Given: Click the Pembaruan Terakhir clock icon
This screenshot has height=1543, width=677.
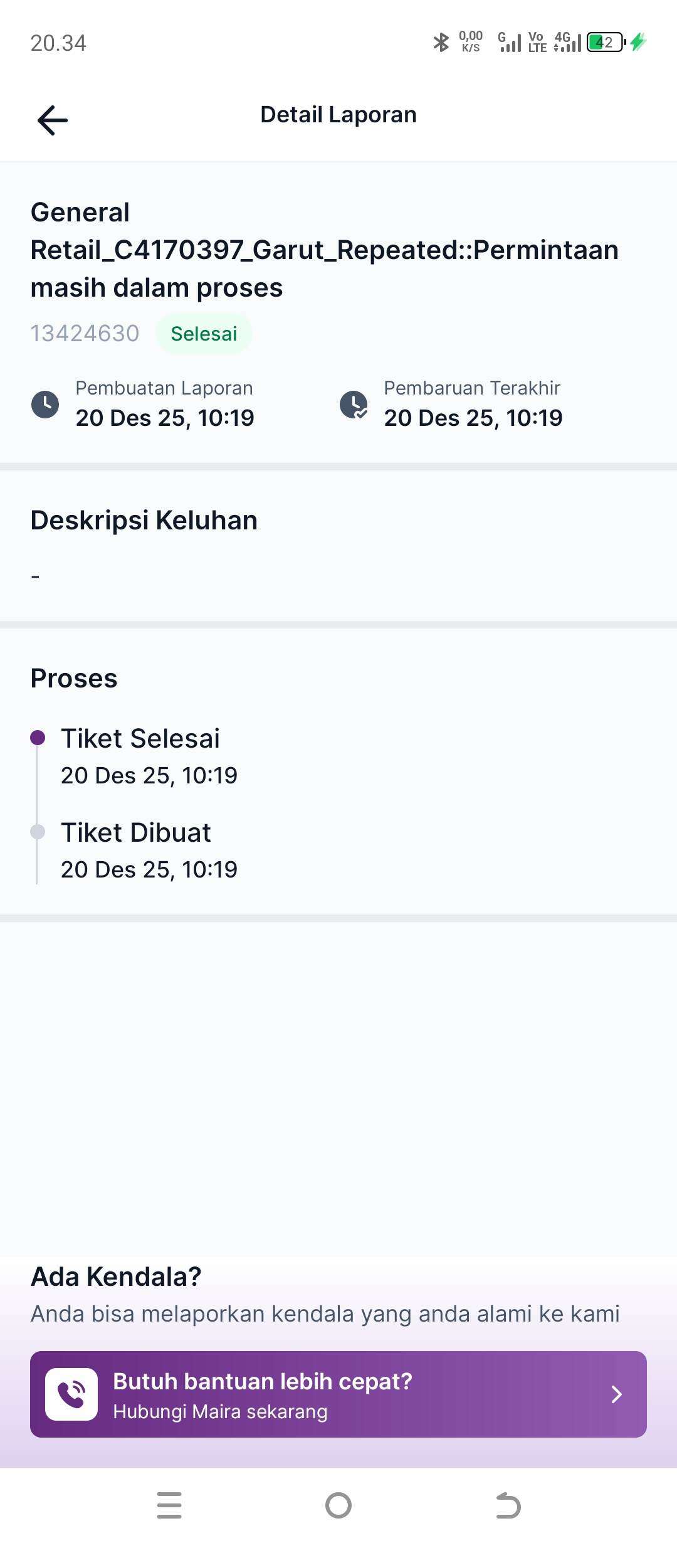Looking at the screenshot, I should coord(354,405).
